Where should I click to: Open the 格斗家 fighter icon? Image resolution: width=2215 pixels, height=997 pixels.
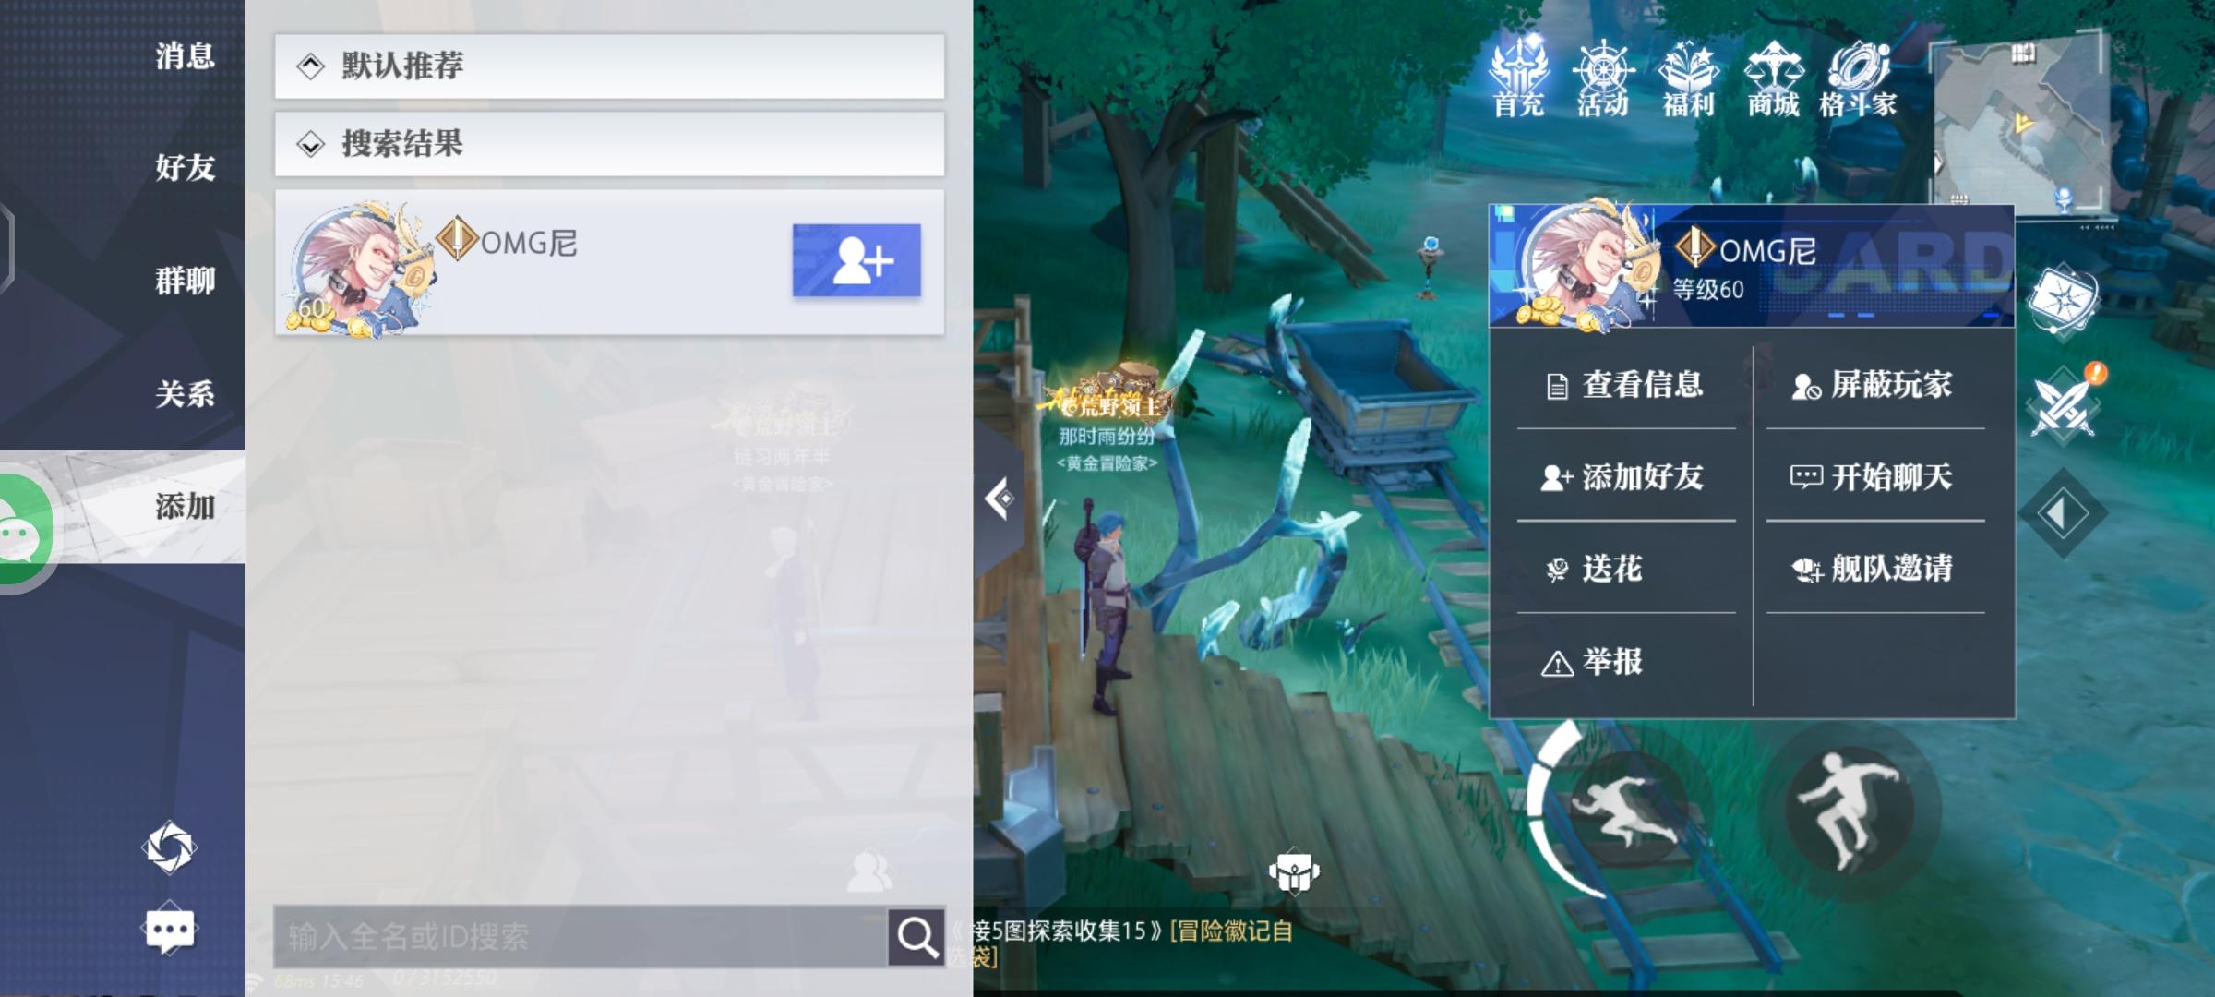click(x=1858, y=78)
